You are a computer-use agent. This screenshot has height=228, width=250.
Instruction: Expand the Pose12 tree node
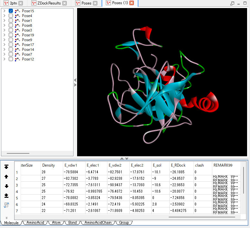[x=4, y=59]
